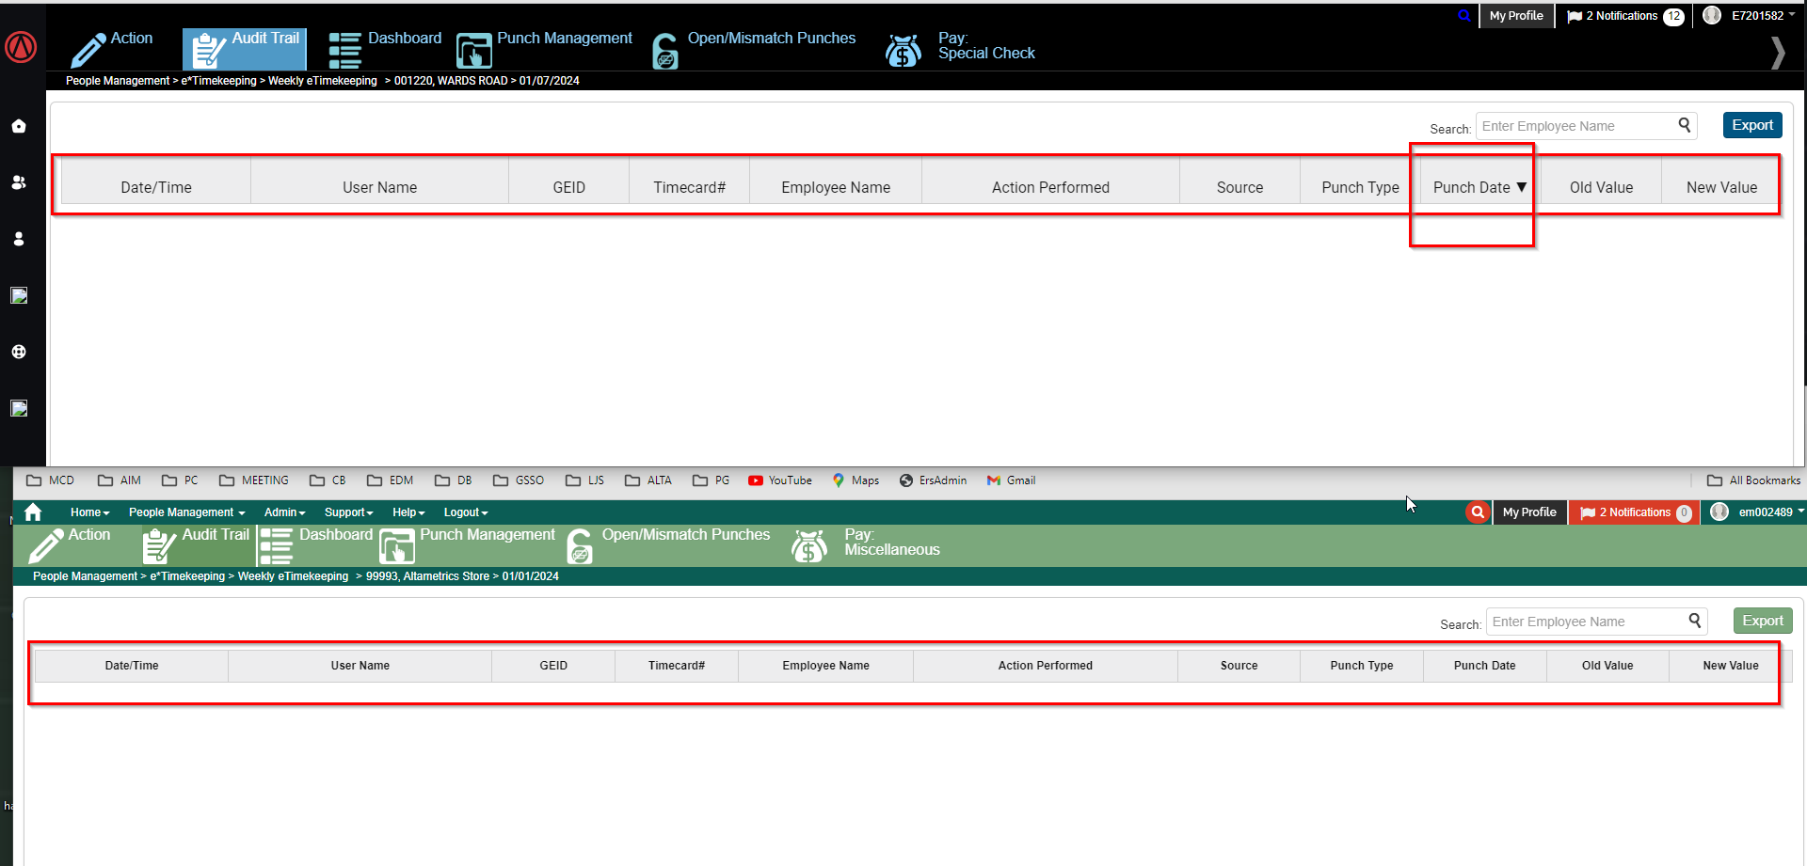Screen dimensions: 1807x866
Task: Open red 2 Notifications in bottom window
Action: point(1635,512)
